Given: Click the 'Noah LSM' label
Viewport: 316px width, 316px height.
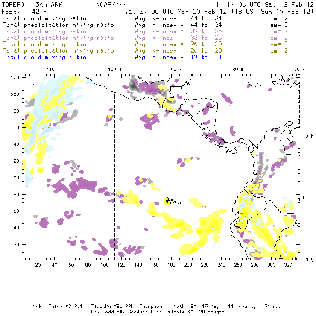Looking at the screenshot, I should pyautogui.click(x=185, y=307).
